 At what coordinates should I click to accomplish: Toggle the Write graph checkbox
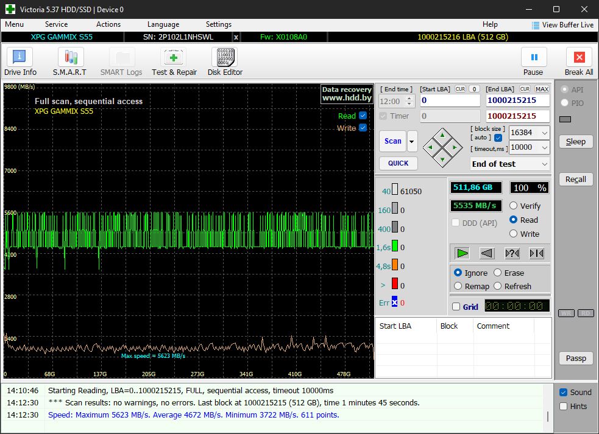tap(363, 127)
